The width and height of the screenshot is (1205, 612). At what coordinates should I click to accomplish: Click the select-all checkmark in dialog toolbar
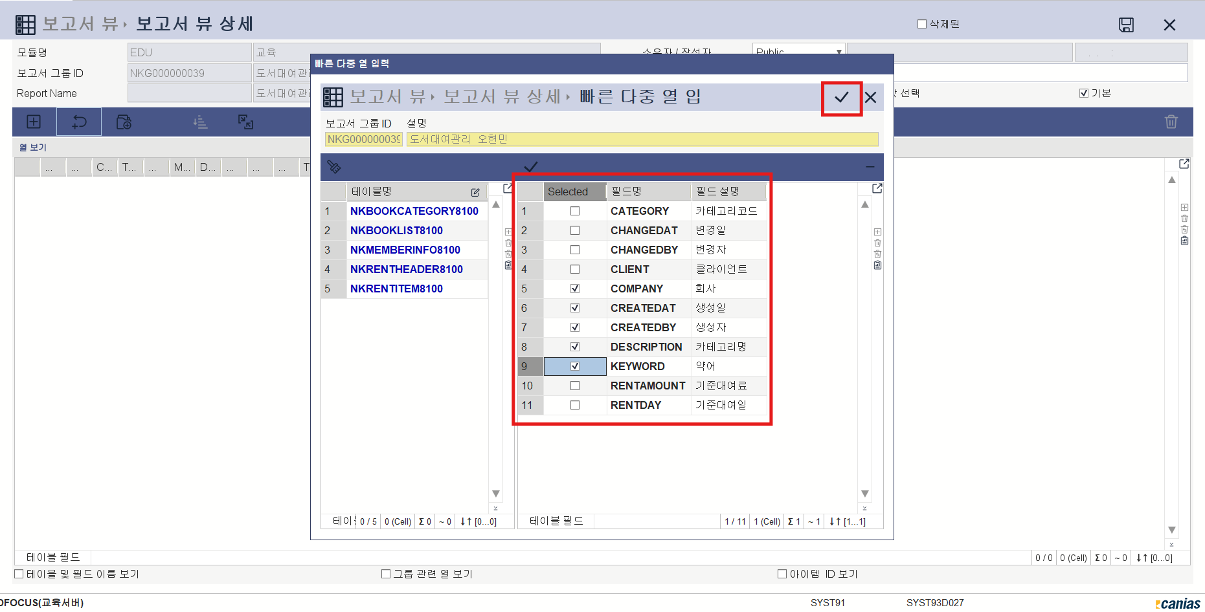[x=531, y=167]
